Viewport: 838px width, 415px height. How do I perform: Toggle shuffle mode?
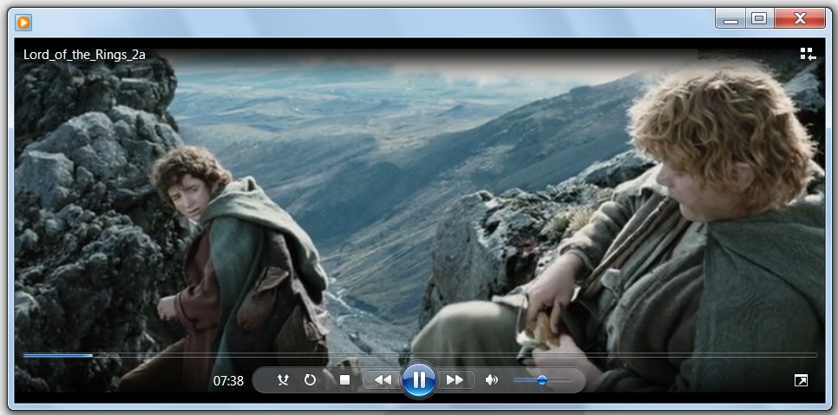pyautogui.click(x=284, y=379)
